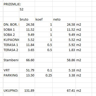The height and width of the screenshot is (96, 96).
Task: Select the neto header cell
Action: click(64, 19)
